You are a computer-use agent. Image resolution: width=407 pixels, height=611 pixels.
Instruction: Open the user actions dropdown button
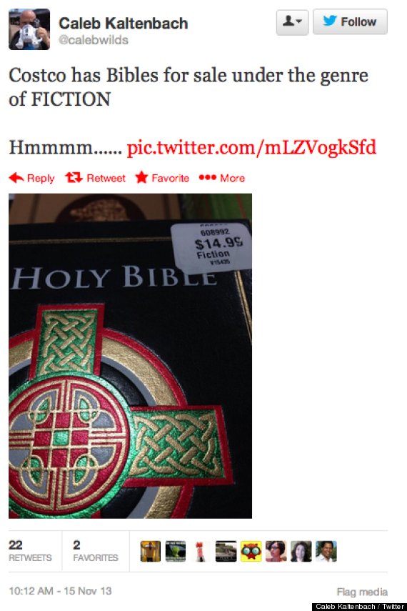point(292,22)
